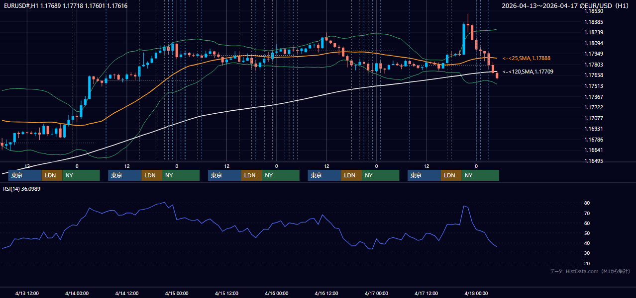Click the RSI scale value 60
Viewport: 636px width, 298px height.
click(x=587, y=223)
